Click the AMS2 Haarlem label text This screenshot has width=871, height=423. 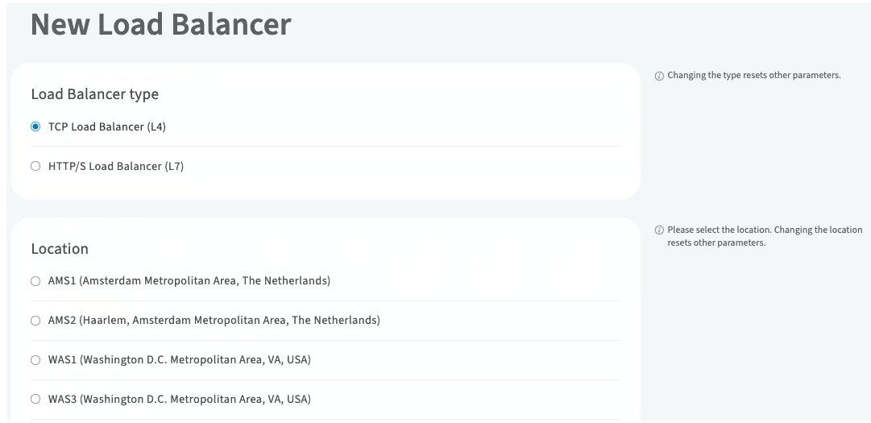[x=214, y=321]
